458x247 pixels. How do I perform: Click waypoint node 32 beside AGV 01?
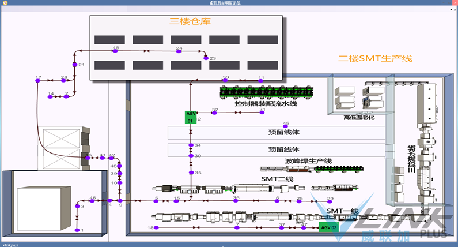pyautogui.click(x=214, y=113)
